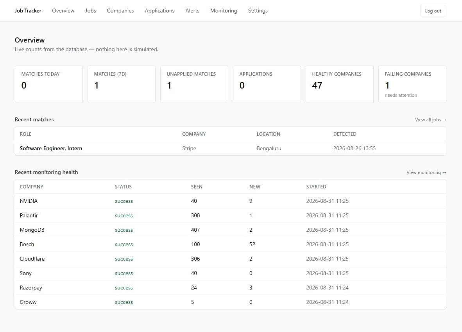Click the seen count 308 for Palantir
Image resolution: width=462 pixels, height=332 pixels.
coord(195,215)
